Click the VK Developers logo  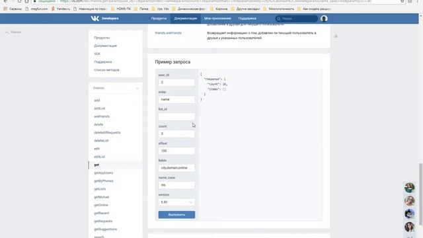tap(104, 19)
